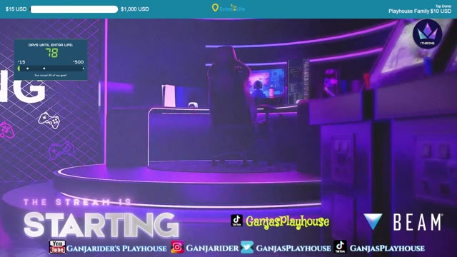Click the TikTok icon in bottom social bar

tap(340, 247)
